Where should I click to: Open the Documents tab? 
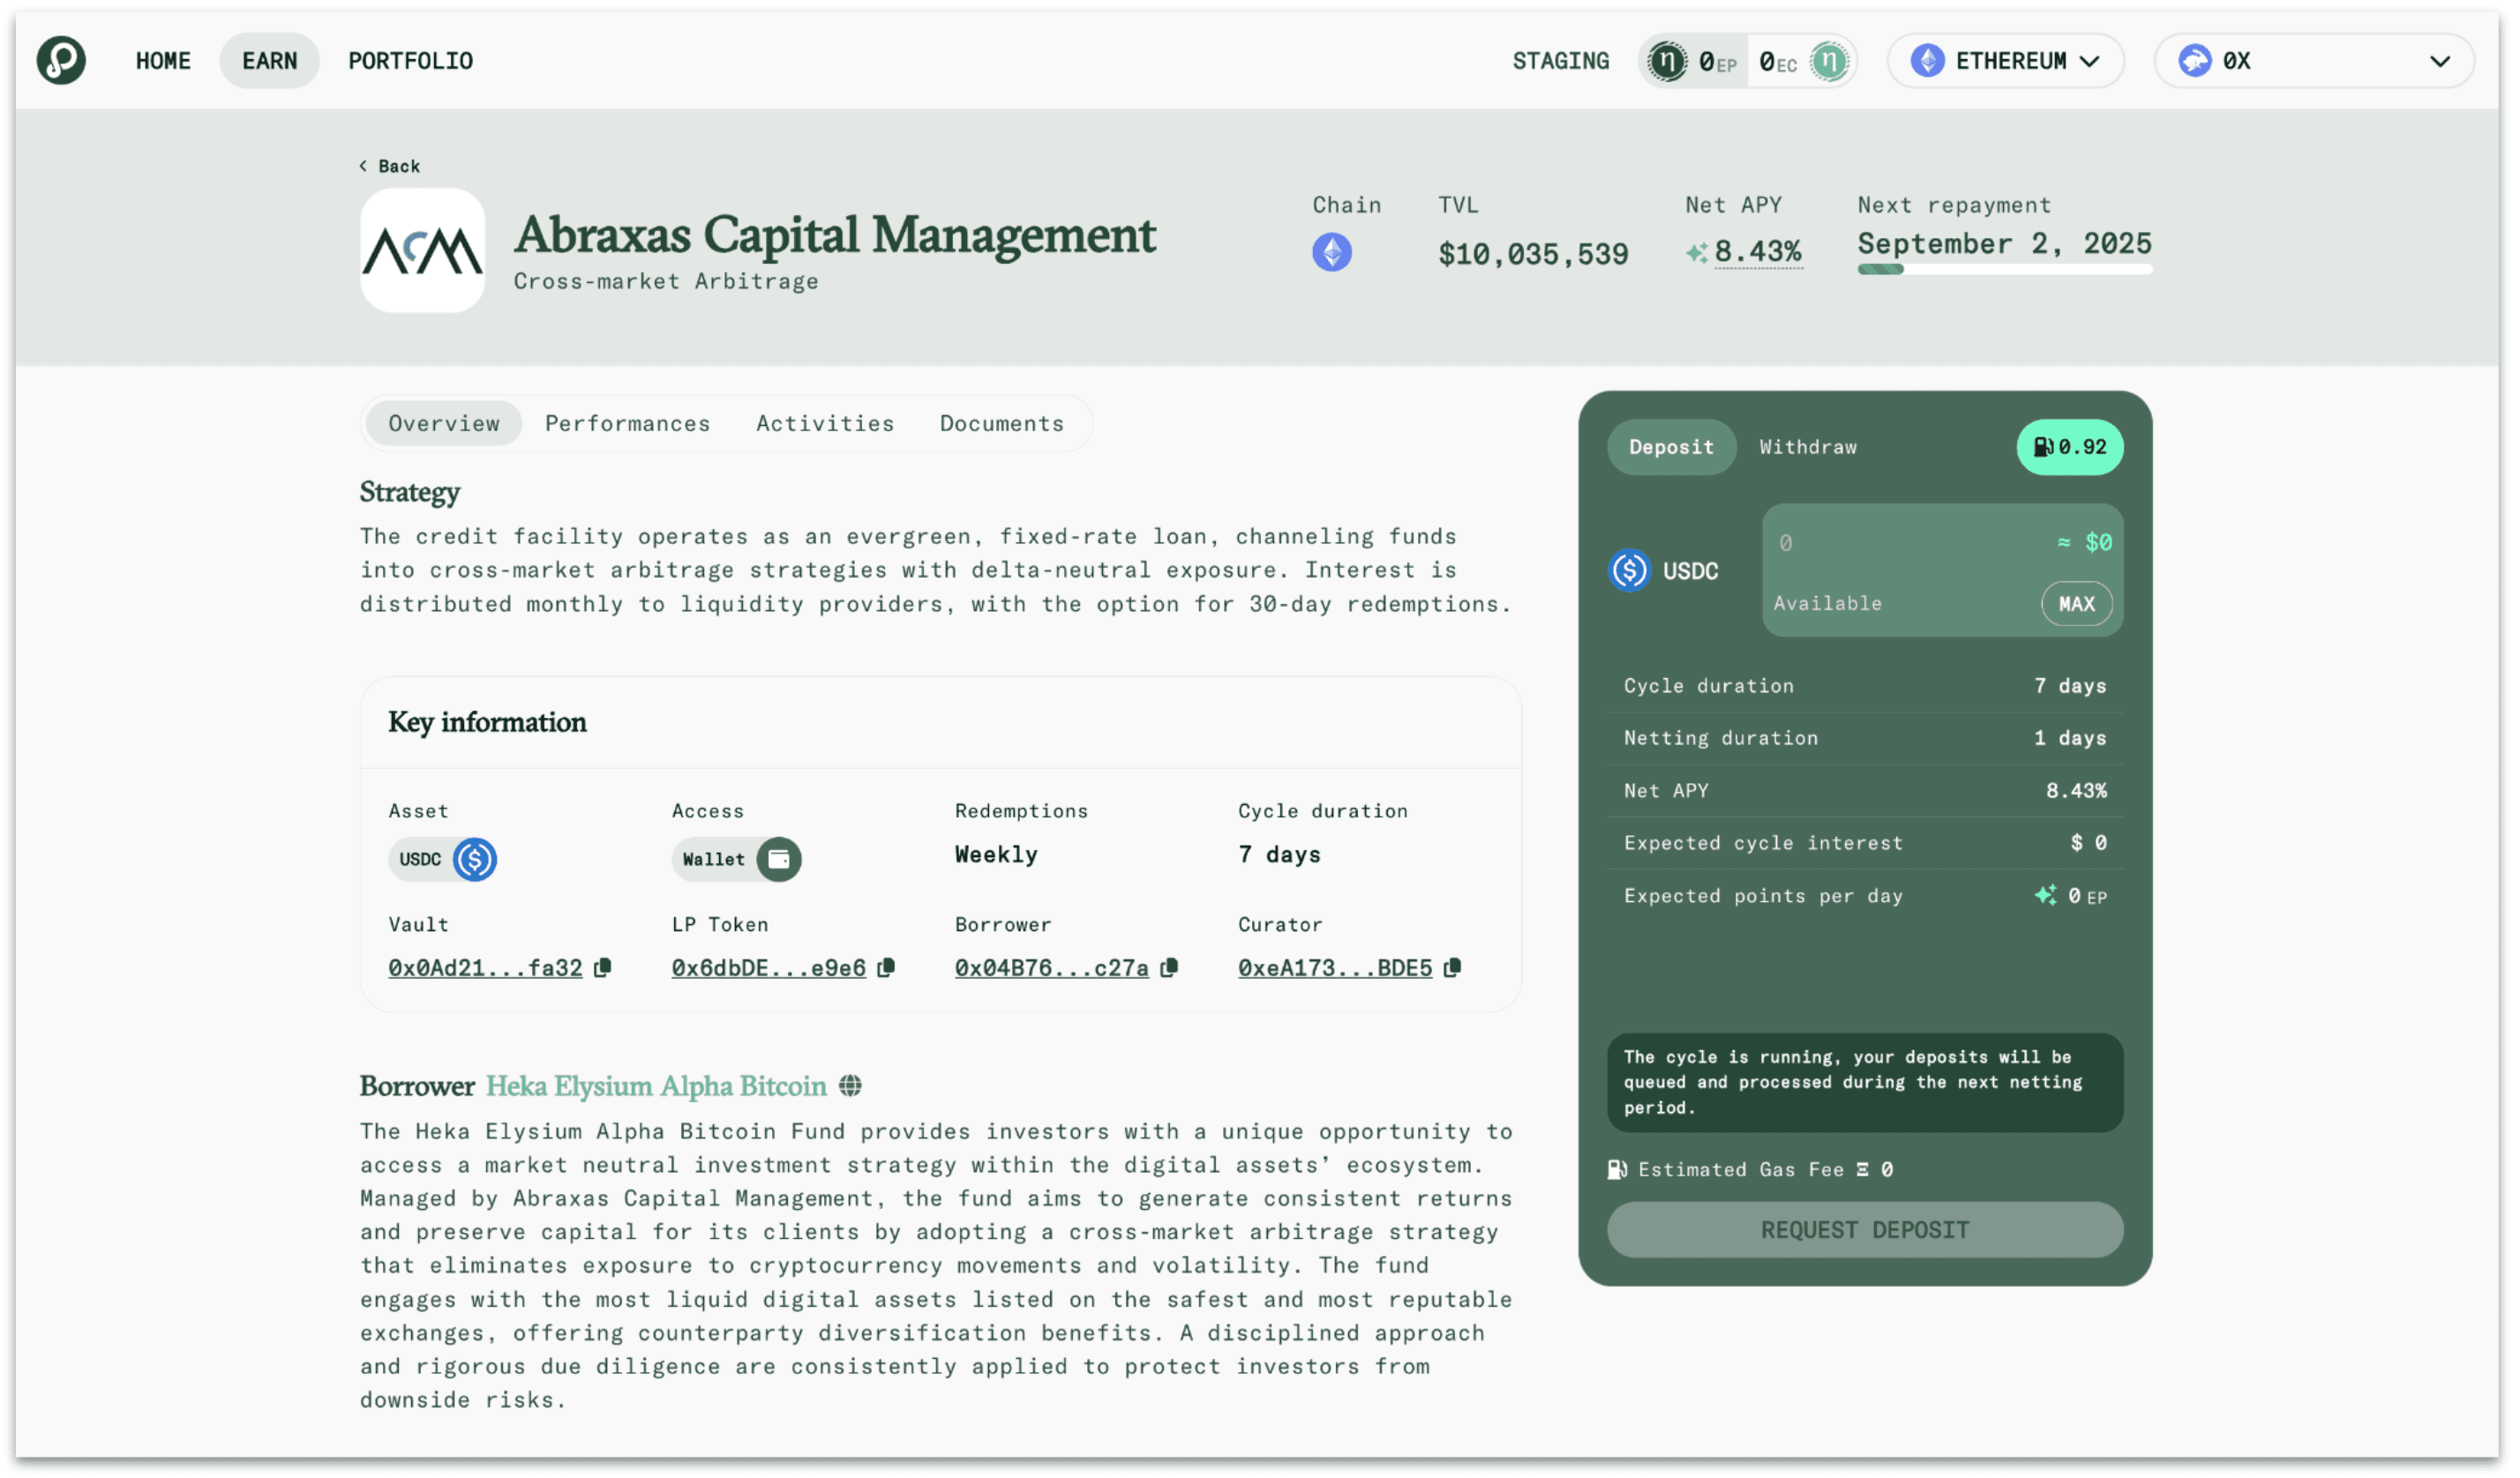[x=1001, y=423]
